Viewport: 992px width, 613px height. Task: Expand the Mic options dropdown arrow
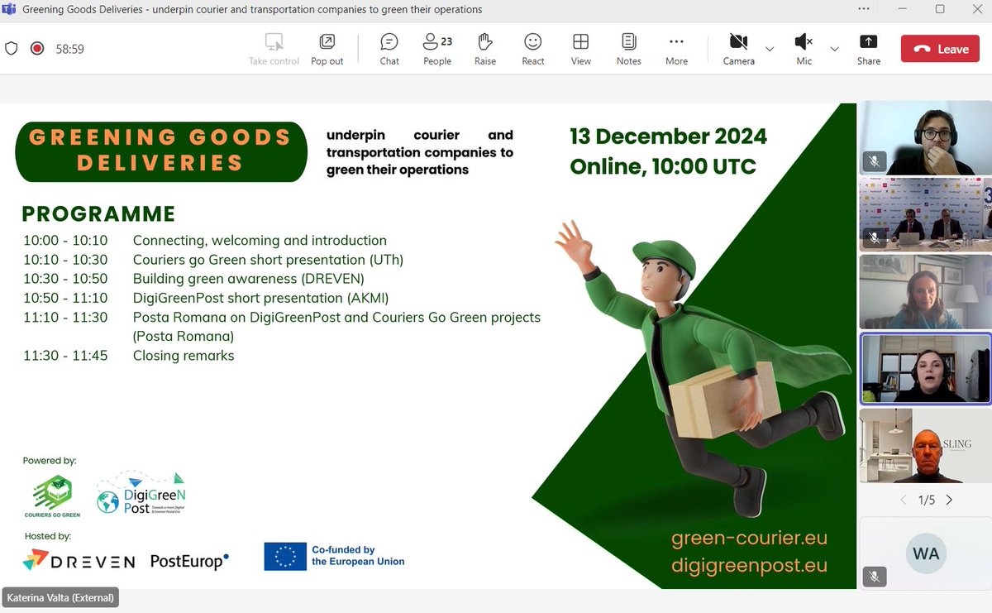tap(834, 49)
